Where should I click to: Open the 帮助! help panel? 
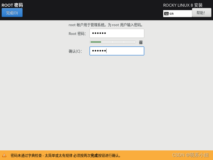202,12
